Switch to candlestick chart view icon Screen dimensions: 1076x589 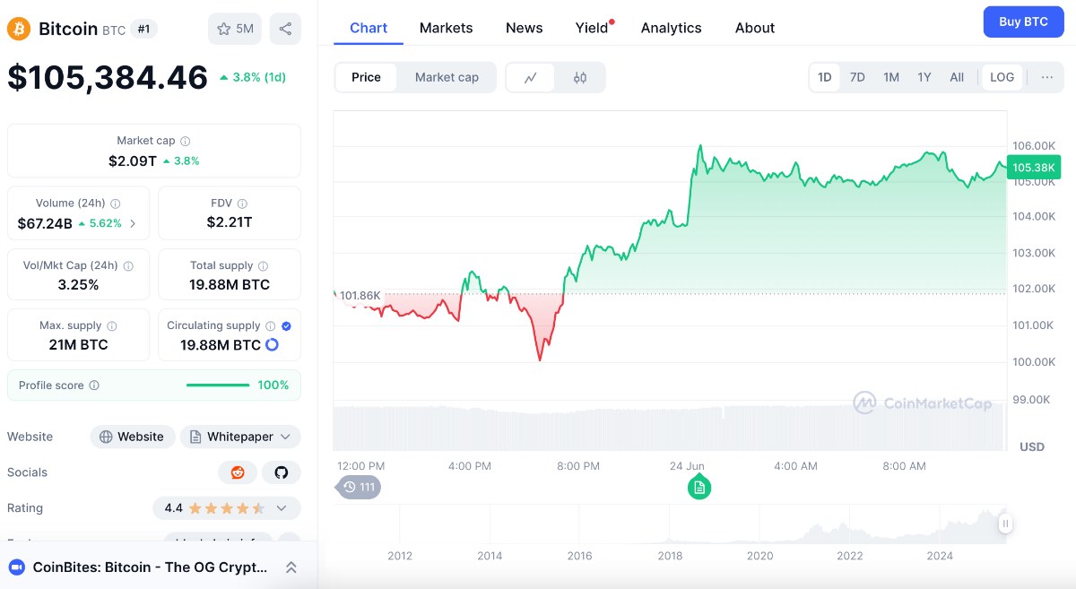pos(580,77)
